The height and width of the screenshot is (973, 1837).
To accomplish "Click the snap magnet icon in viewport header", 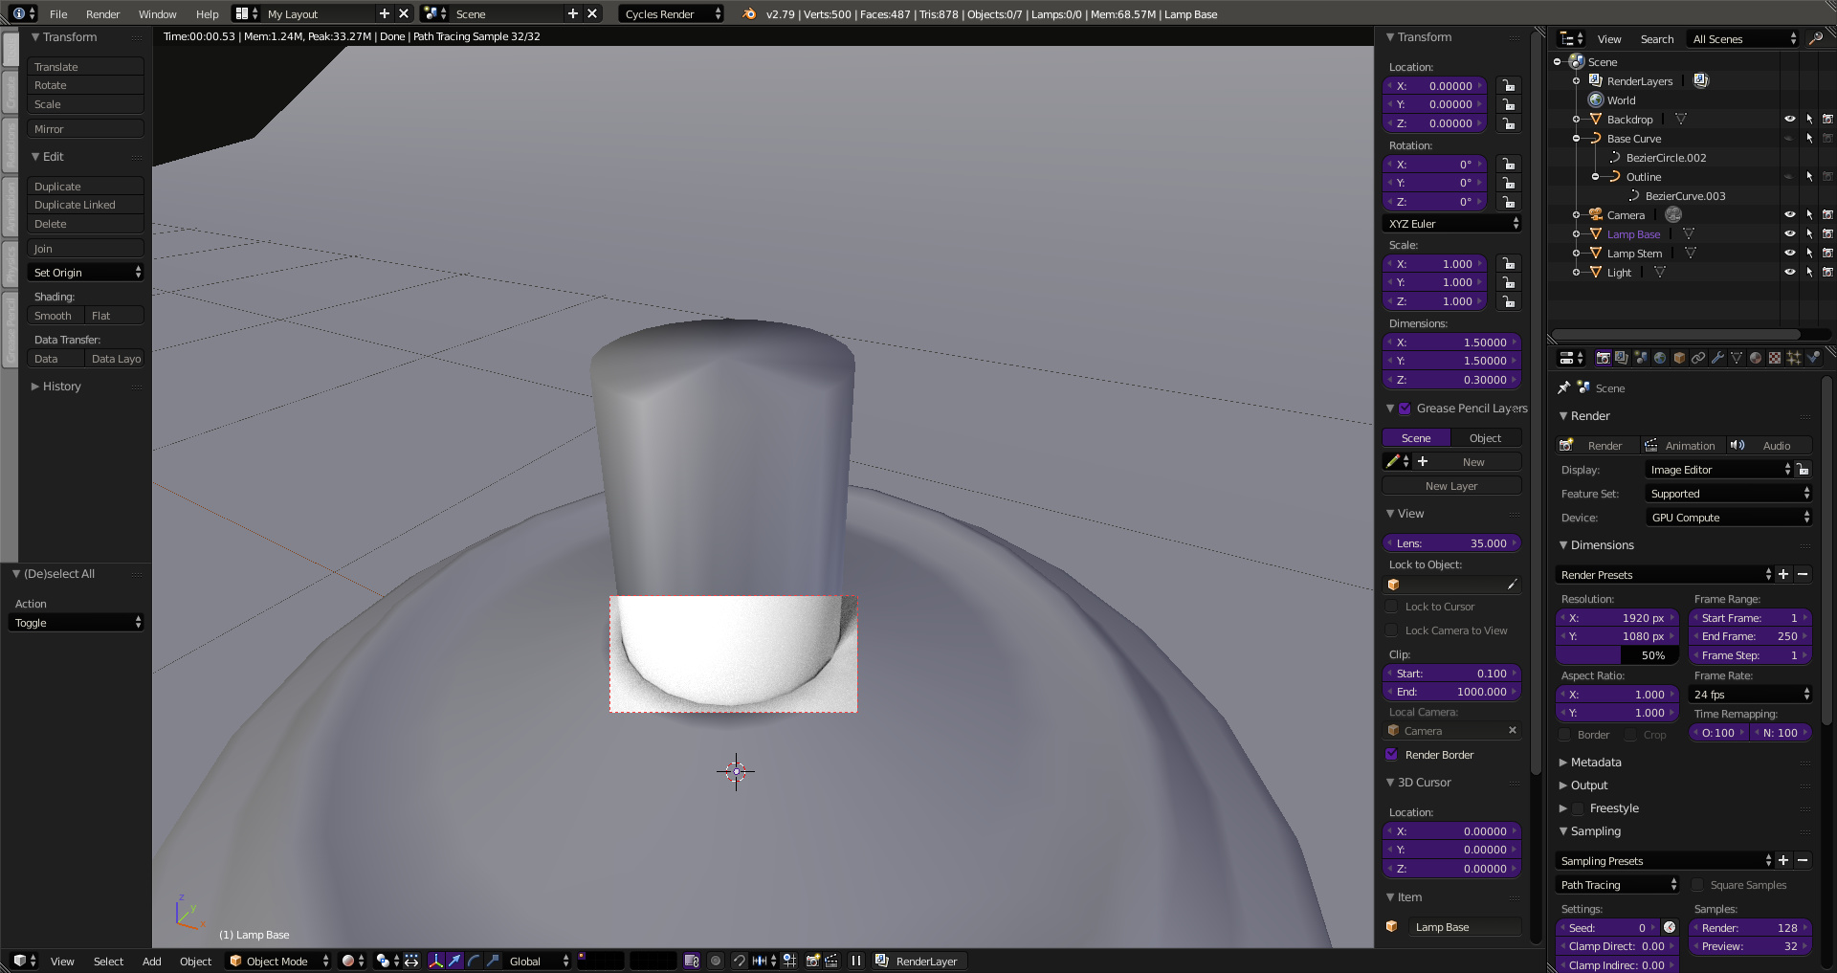I will tap(740, 961).
